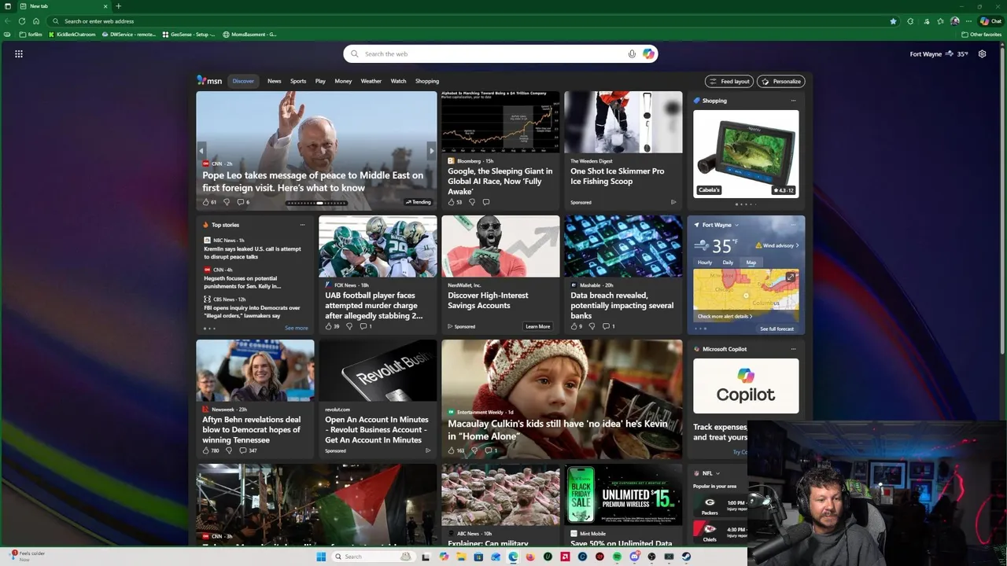Open the Discover tab on MSN
The width and height of the screenshot is (1007, 566).
pos(243,81)
